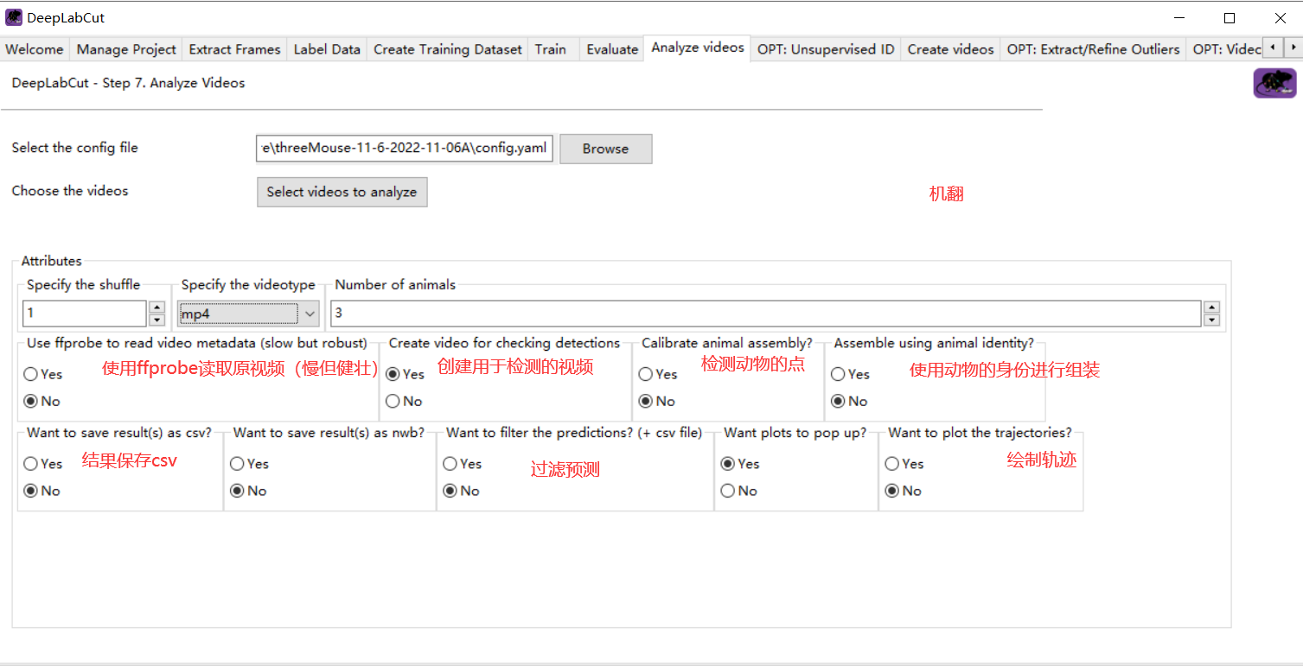Screen dimensions: 1303x666
Task: Click the 'Attributes' group label
Action: click(52, 261)
